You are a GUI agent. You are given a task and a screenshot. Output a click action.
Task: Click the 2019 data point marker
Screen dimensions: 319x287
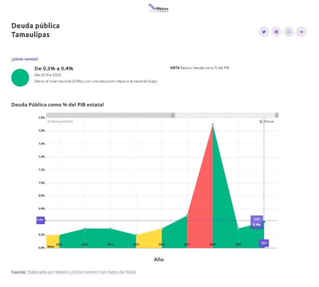[x=238, y=228]
